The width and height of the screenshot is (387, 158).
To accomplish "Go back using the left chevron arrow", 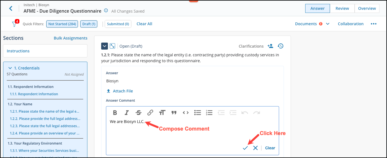I will tap(11, 8).
